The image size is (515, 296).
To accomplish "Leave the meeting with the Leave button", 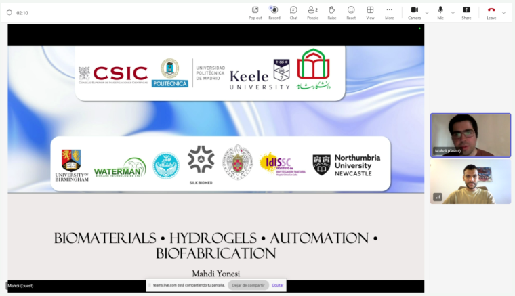I will [491, 13].
